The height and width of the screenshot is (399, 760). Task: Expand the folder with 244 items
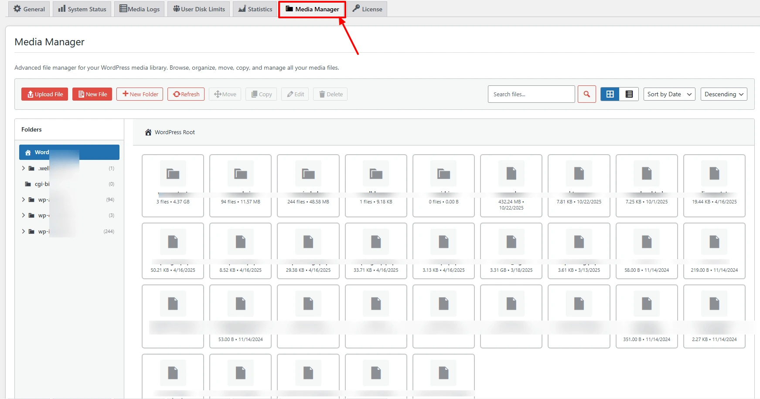tap(24, 231)
